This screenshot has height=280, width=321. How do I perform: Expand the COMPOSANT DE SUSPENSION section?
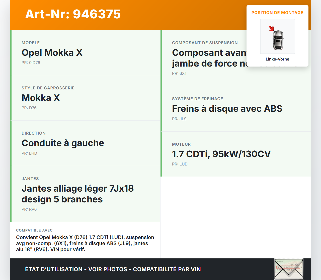(205, 43)
